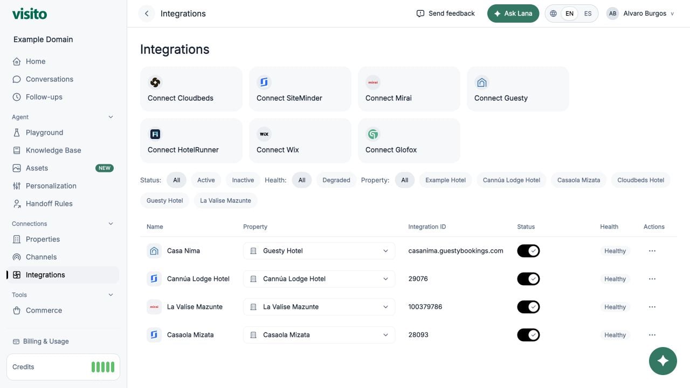Open property dropdown for Casa Nima
The width and height of the screenshot is (690, 388).
319,251
